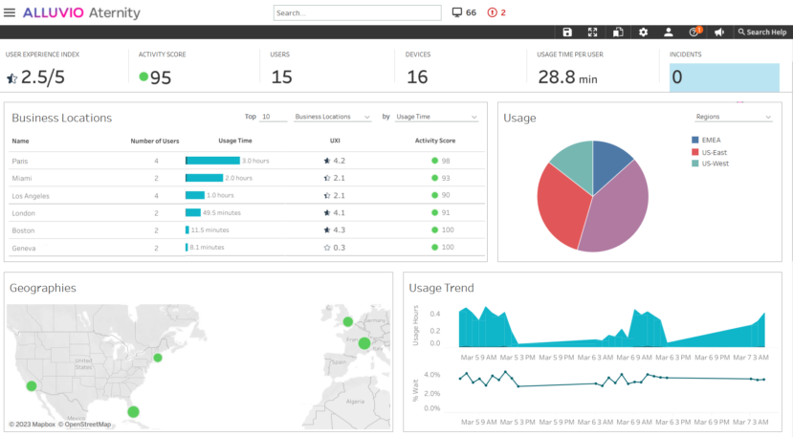Click Search Help in the toolbar
This screenshot has height=437, width=793.
tap(761, 32)
